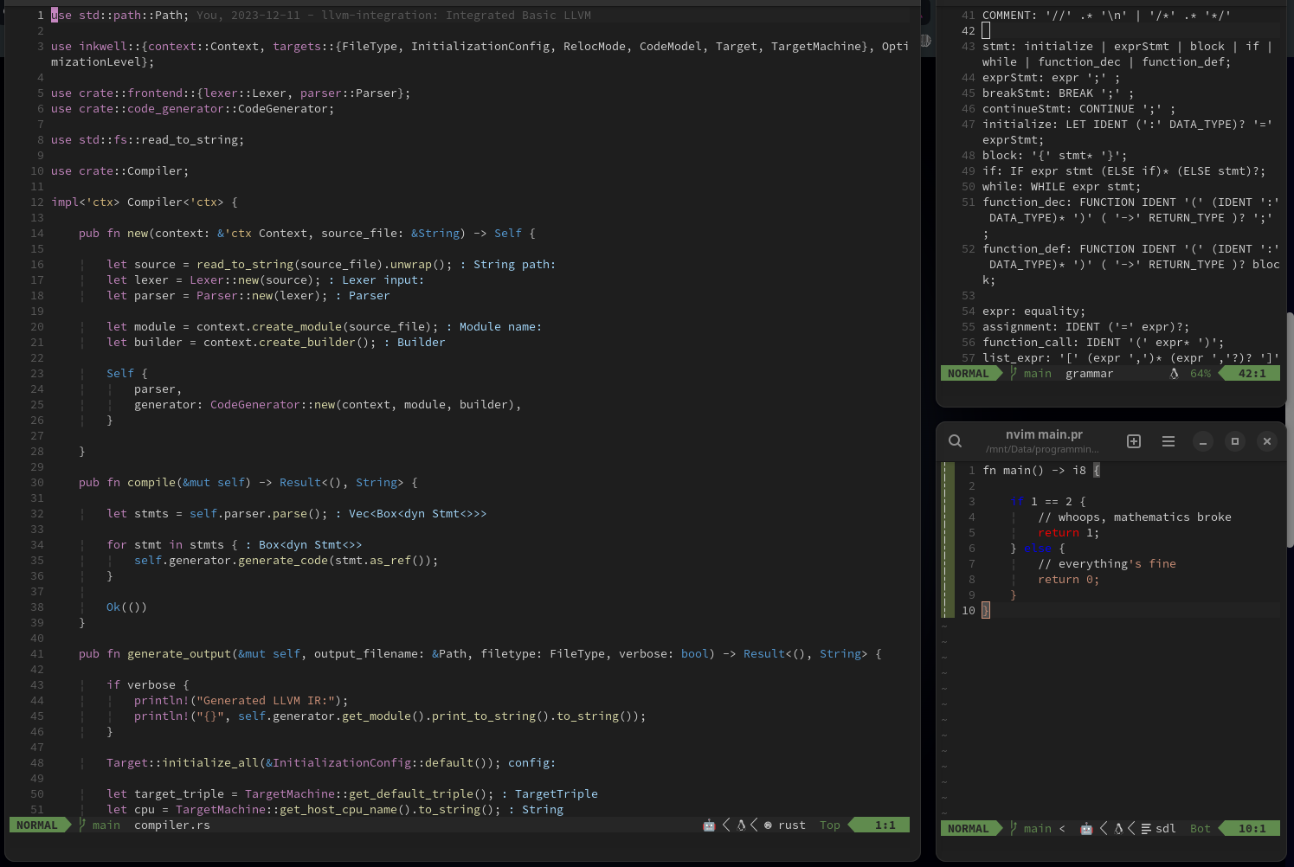Click the git branch icon in main.pr statusline
The image size is (1294, 867).
pyautogui.click(x=1014, y=829)
